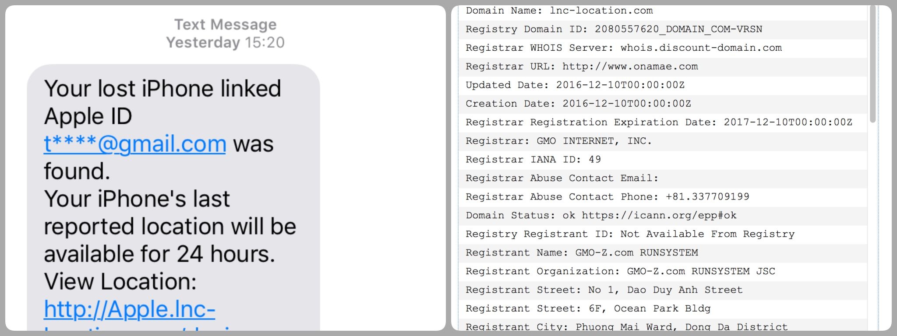Click the Registrar IANA ID 49 row

533,159
